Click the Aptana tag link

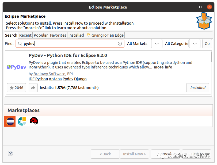click(55, 79)
